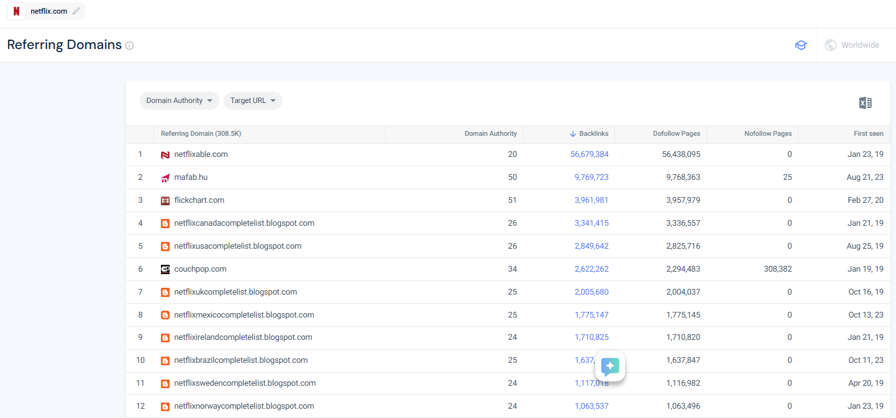Select netflixable.com domain name
Viewport: 896px width, 418px height.
201,154
